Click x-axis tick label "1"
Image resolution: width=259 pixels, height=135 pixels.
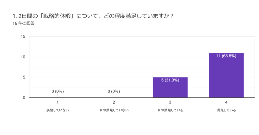point(58,102)
